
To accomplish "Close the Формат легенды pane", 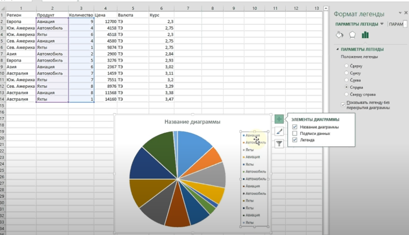I will point(406,13).
